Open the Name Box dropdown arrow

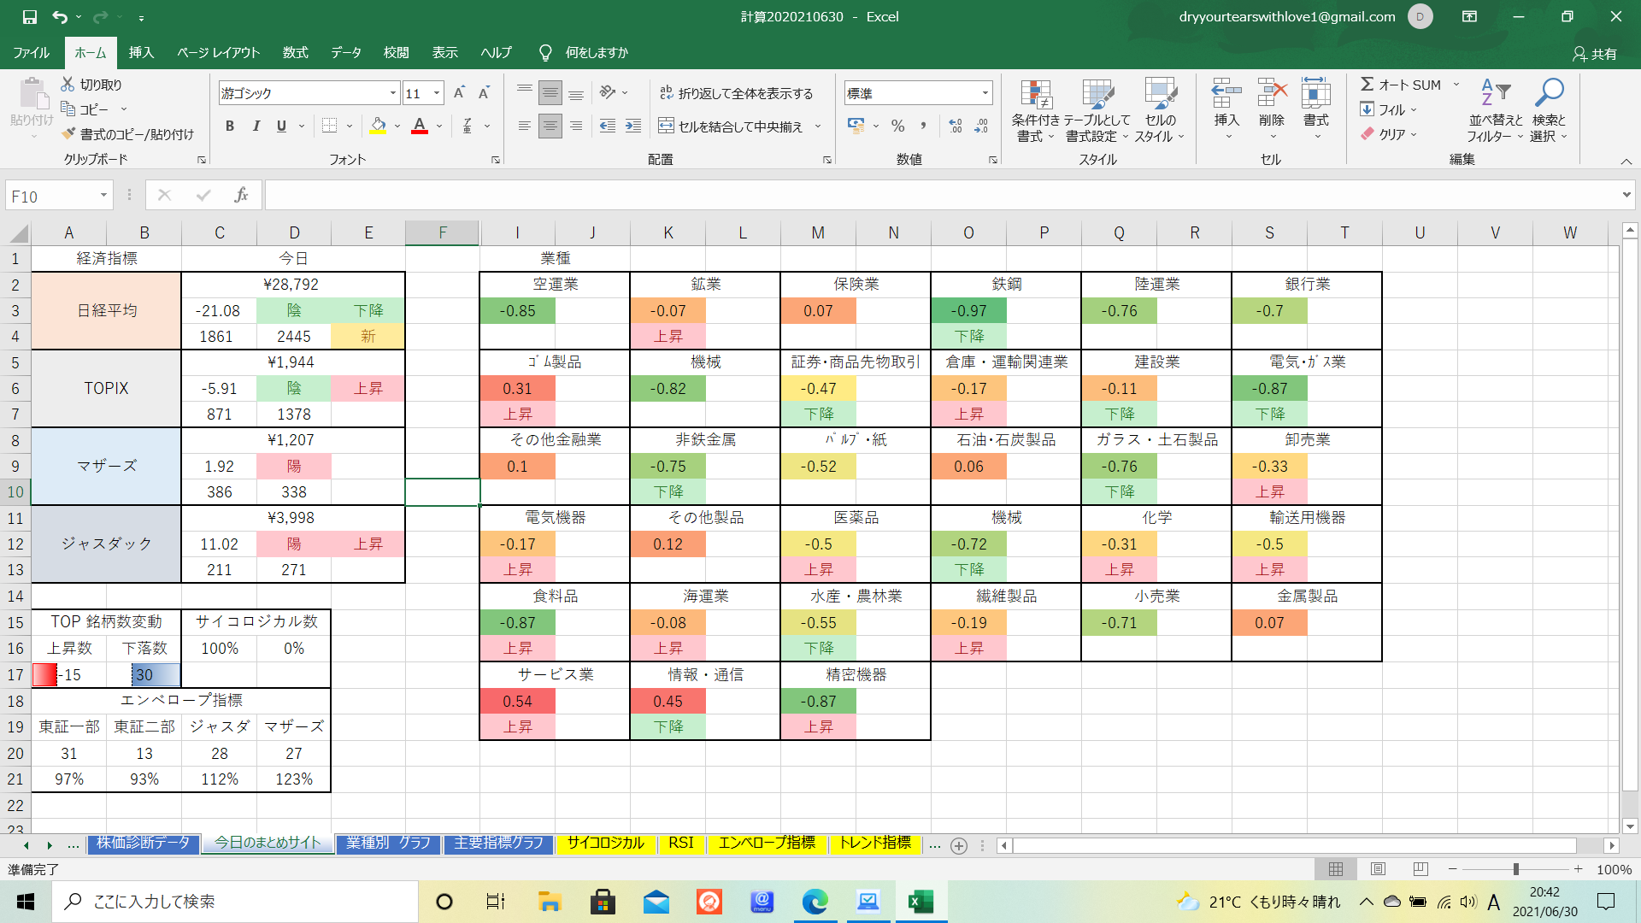click(x=103, y=196)
